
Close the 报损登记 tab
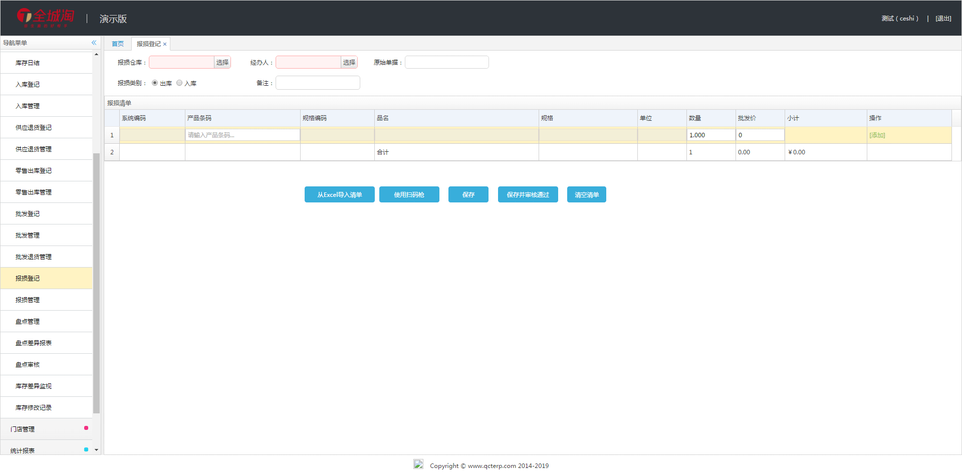165,44
